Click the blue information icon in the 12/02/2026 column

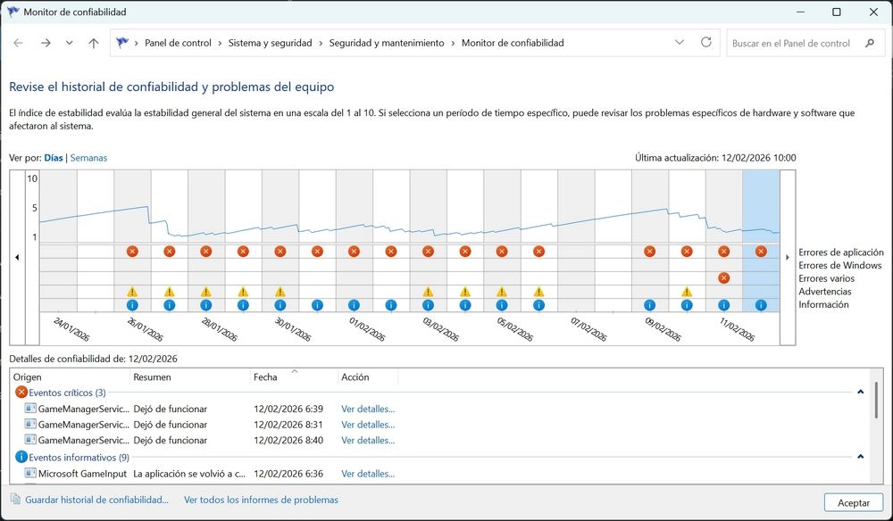tap(760, 304)
